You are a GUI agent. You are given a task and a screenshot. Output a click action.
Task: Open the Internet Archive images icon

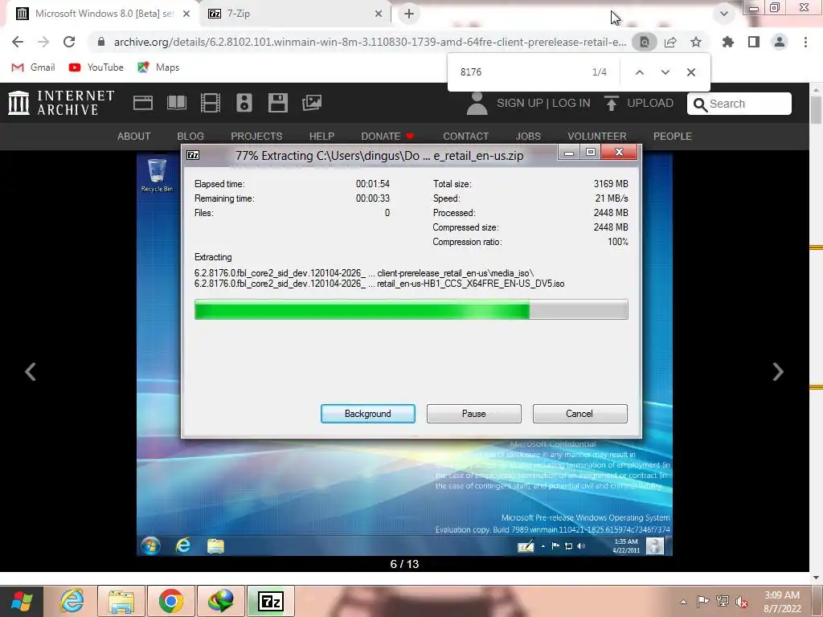click(312, 103)
